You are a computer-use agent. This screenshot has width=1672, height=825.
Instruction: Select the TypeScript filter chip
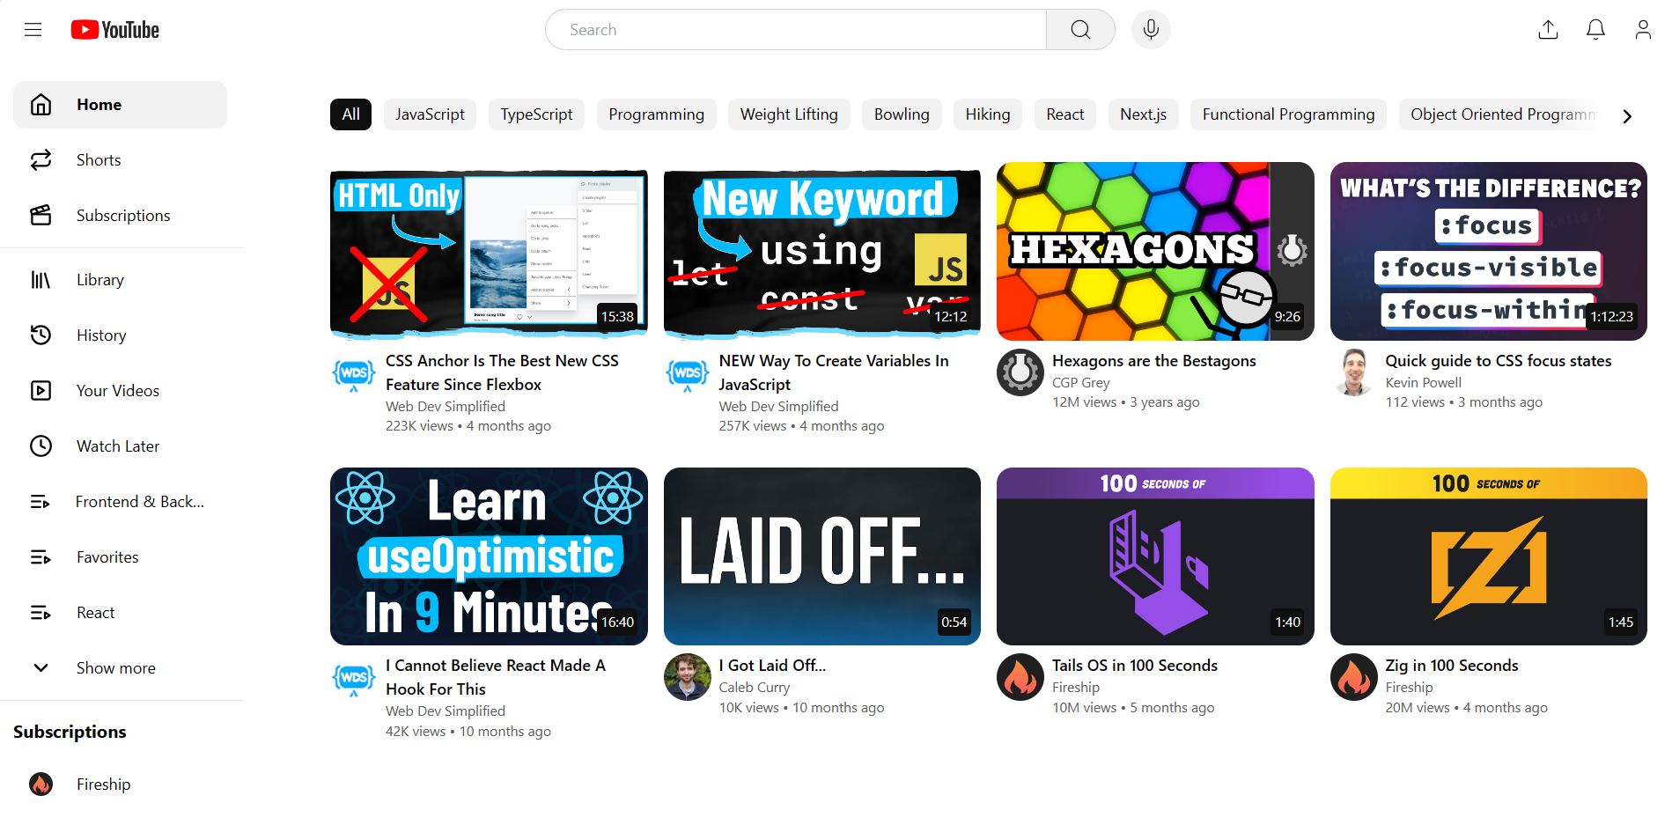(x=536, y=114)
